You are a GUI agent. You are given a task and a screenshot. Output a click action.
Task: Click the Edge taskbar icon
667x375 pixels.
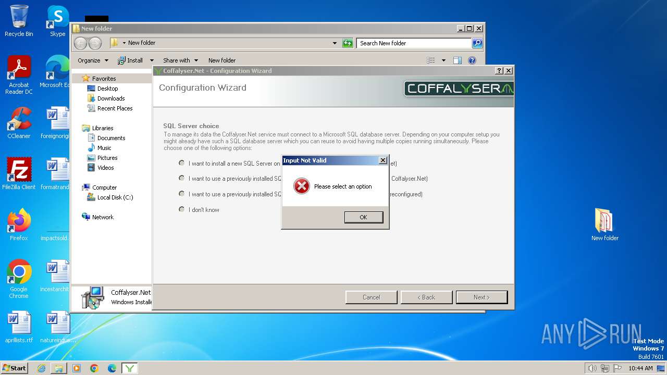point(112,368)
